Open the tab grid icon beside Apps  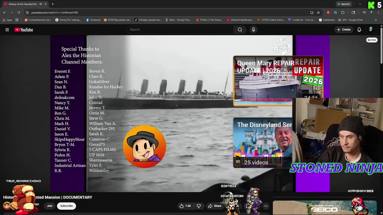click(x=17, y=20)
